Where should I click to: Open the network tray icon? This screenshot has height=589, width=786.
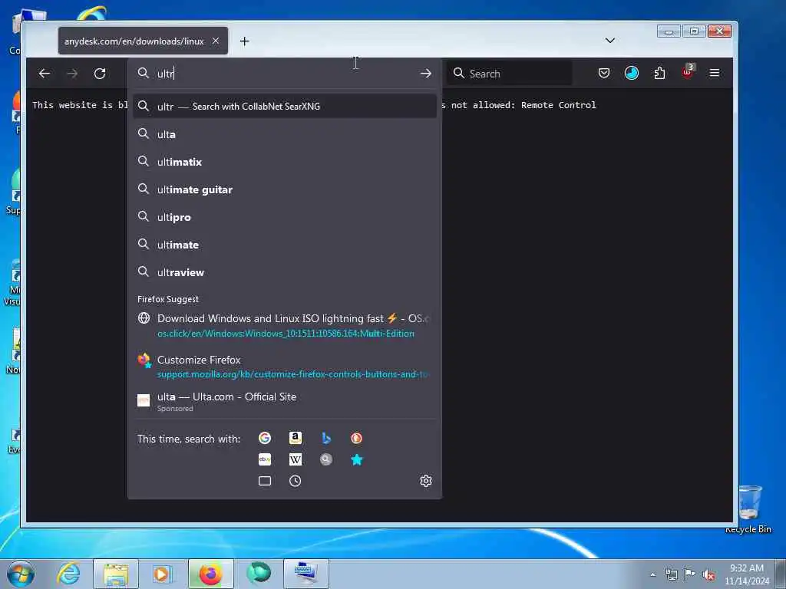671,575
